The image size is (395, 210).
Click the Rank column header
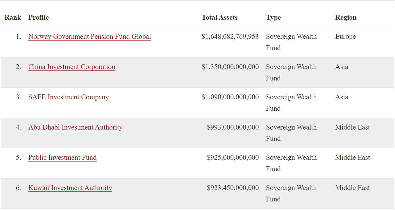13,17
